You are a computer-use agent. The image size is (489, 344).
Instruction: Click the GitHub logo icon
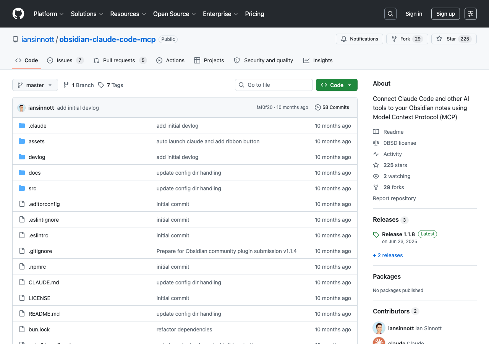tap(18, 14)
